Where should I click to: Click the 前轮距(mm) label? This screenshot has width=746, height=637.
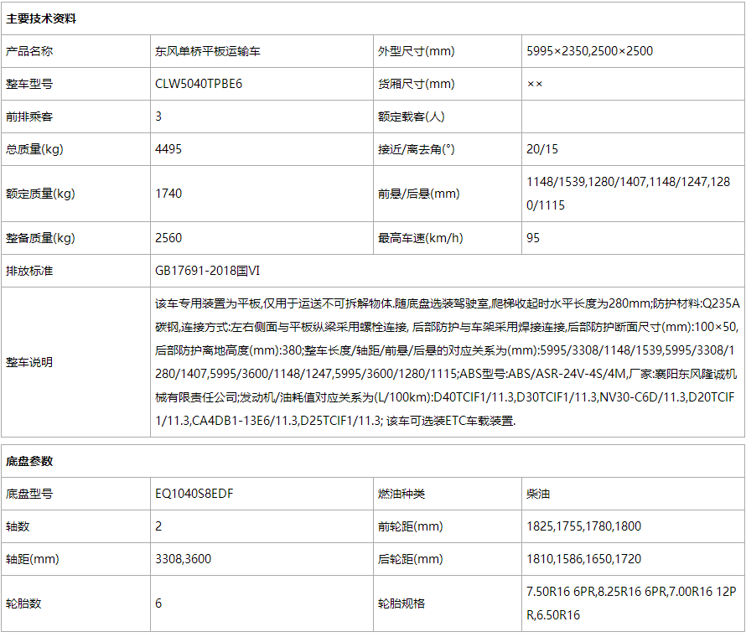(x=410, y=526)
